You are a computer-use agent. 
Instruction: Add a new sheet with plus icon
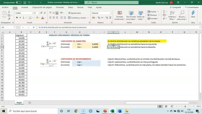click(30, 103)
